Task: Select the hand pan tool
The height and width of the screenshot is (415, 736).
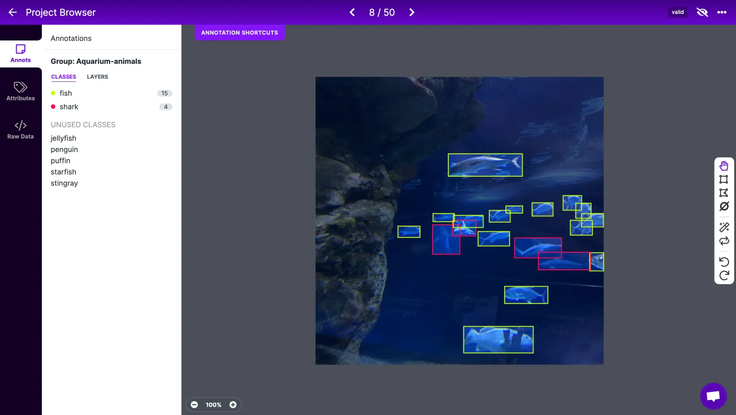Action: 724,166
